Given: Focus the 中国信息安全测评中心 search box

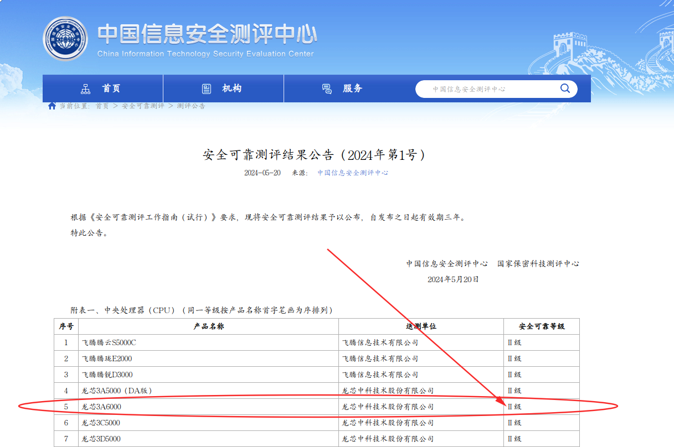Looking at the screenshot, I should [x=496, y=89].
